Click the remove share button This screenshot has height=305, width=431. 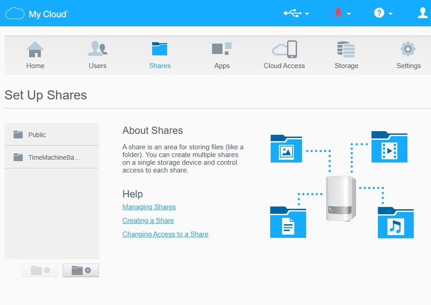[x=40, y=271]
